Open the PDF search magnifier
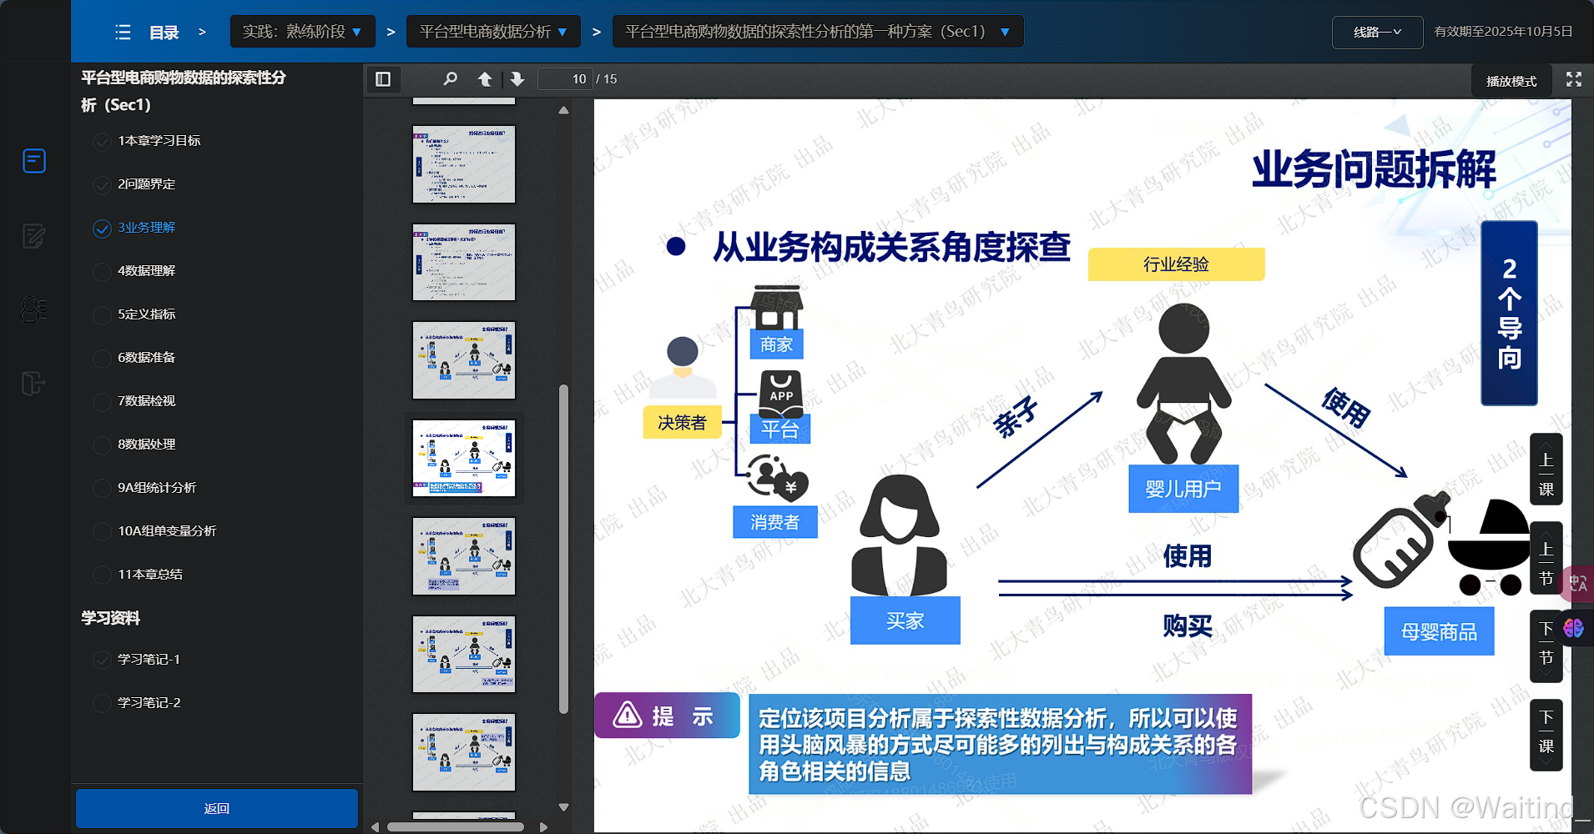 (x=451, y=79)
